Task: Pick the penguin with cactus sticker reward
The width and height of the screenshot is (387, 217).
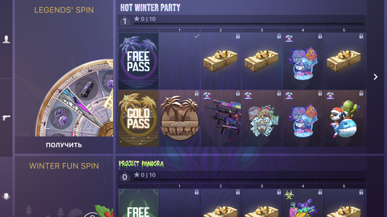Action: click(344, 118)
